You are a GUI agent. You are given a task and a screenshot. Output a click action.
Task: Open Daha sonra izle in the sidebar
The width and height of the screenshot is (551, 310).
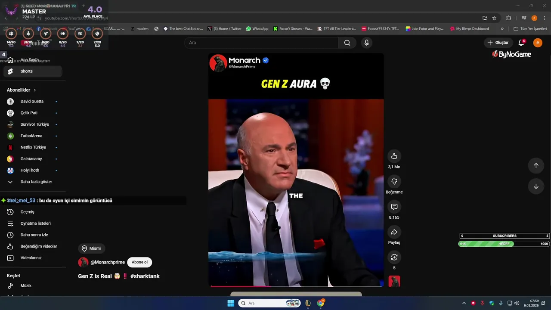(x=33, y=235)
